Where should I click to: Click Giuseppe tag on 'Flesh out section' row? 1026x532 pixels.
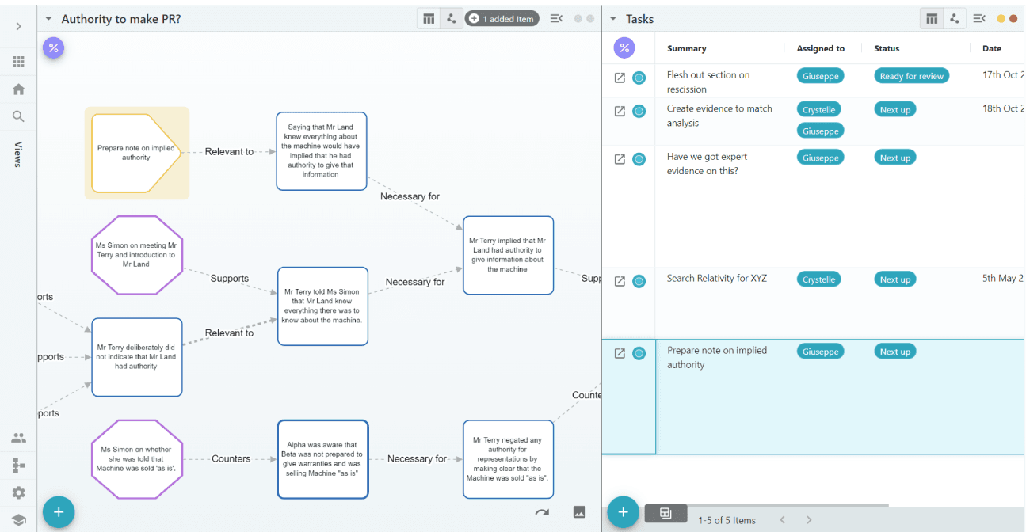coord(821,76)
